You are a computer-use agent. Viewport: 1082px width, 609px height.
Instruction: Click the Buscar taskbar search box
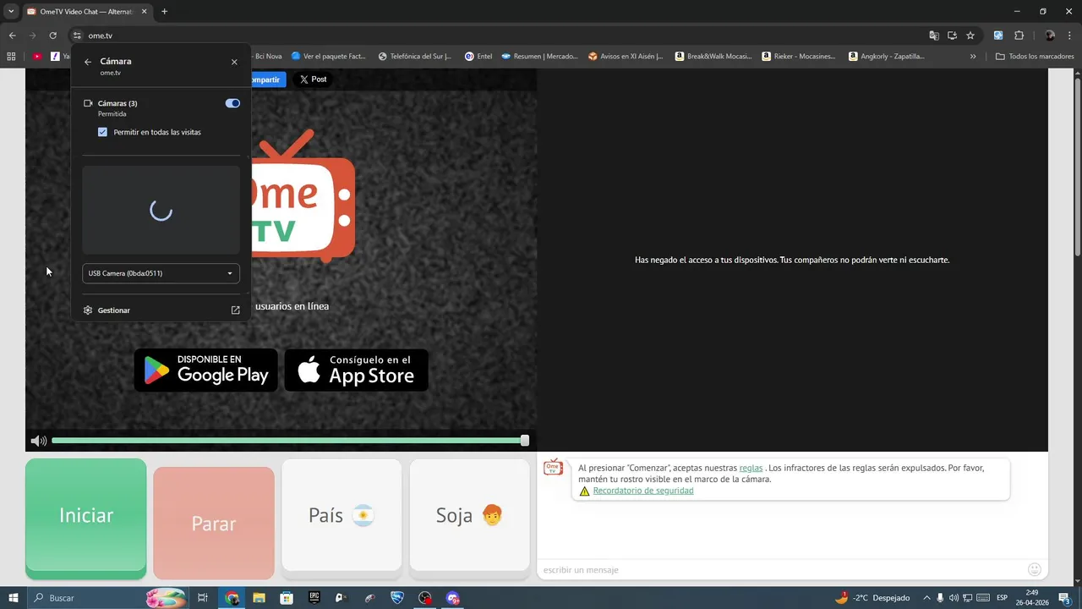click(107, 598)
